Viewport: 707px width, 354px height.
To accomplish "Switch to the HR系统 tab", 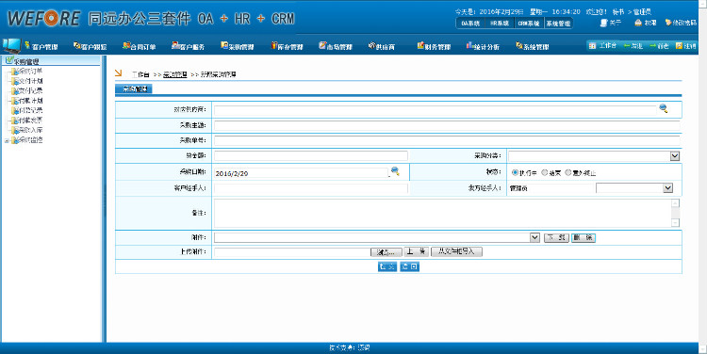I will 500,24.
